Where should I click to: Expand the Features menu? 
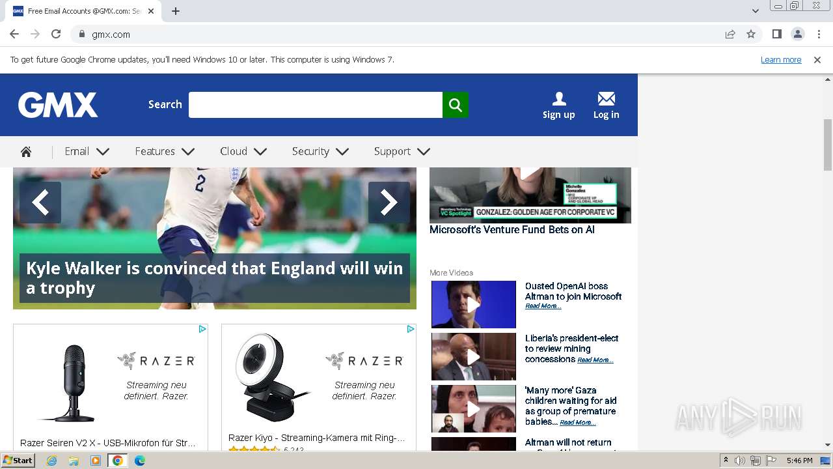(x=165, y=152)
